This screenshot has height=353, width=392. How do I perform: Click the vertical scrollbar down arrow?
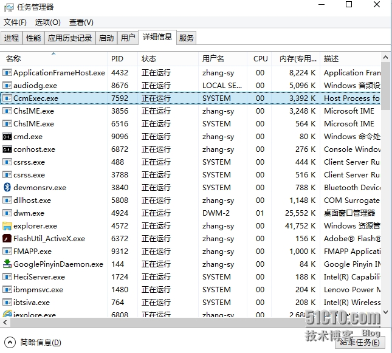(x=385, y=312)
